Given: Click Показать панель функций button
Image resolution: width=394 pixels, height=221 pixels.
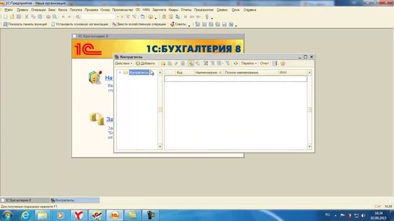Looking at the screenshot, I should 25,25.
